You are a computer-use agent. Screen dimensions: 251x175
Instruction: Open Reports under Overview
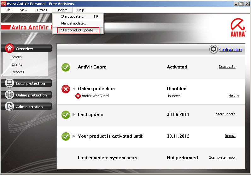[18, 72]
